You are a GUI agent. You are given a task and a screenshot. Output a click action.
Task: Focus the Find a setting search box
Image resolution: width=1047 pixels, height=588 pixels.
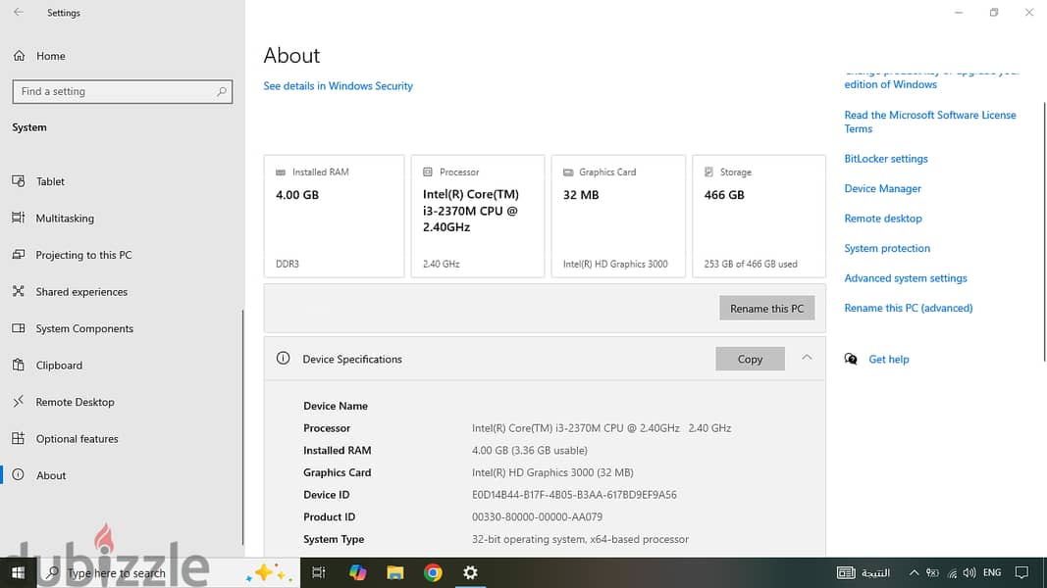coord(123,91)
